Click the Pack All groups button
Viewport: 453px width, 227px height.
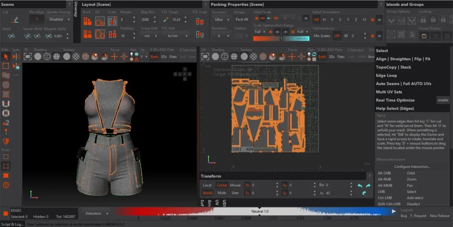(x=242, y=19)
